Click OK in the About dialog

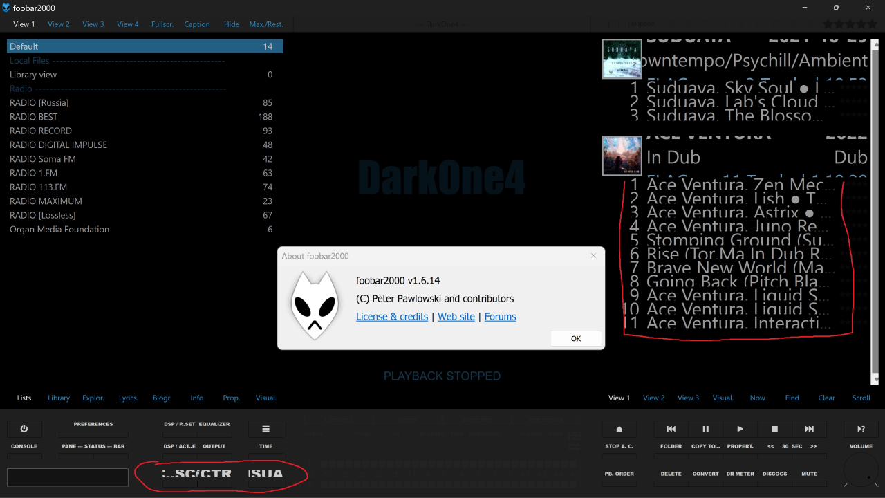(576, 339)
